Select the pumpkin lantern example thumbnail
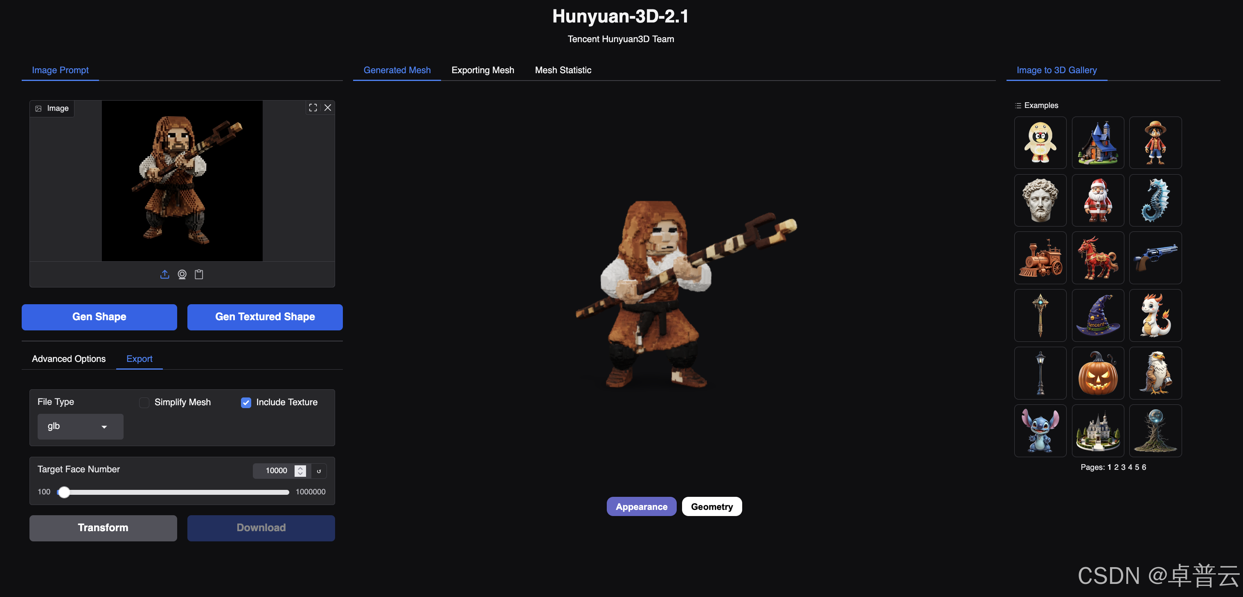 pos(1097,373)
